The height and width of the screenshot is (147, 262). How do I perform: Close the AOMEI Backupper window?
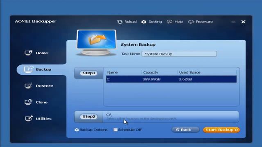click(243, 22)
